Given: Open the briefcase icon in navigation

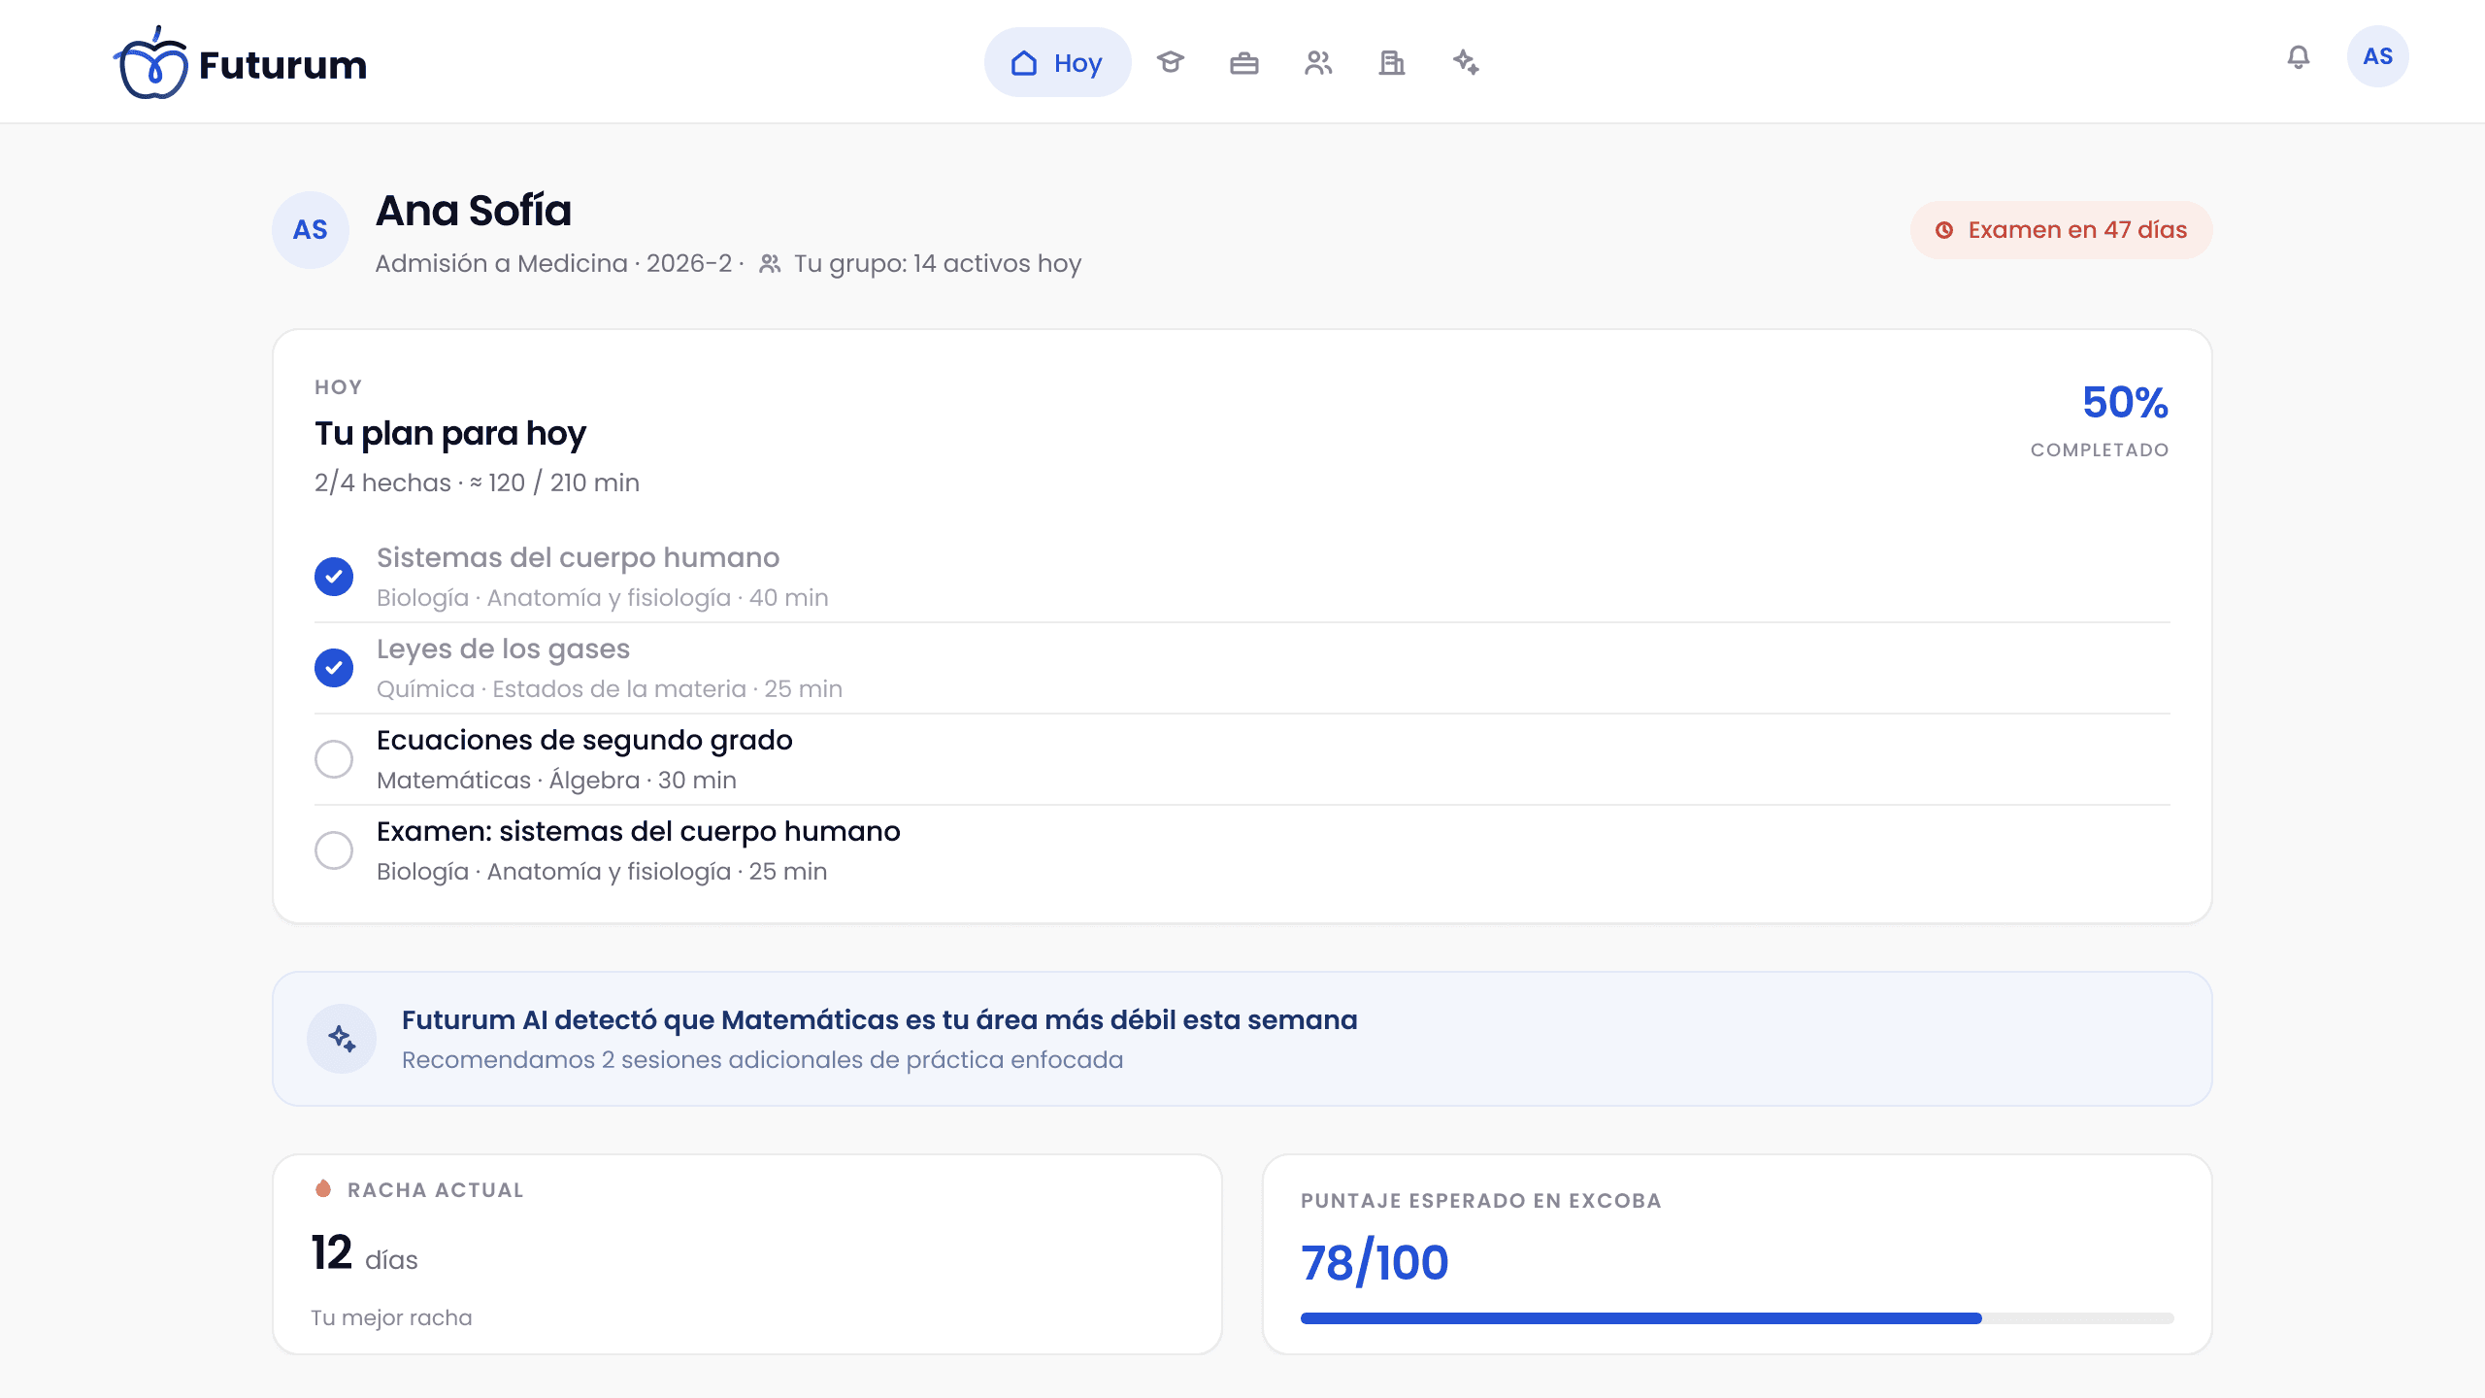Looking at the screenshot, I should [1244, 62].
